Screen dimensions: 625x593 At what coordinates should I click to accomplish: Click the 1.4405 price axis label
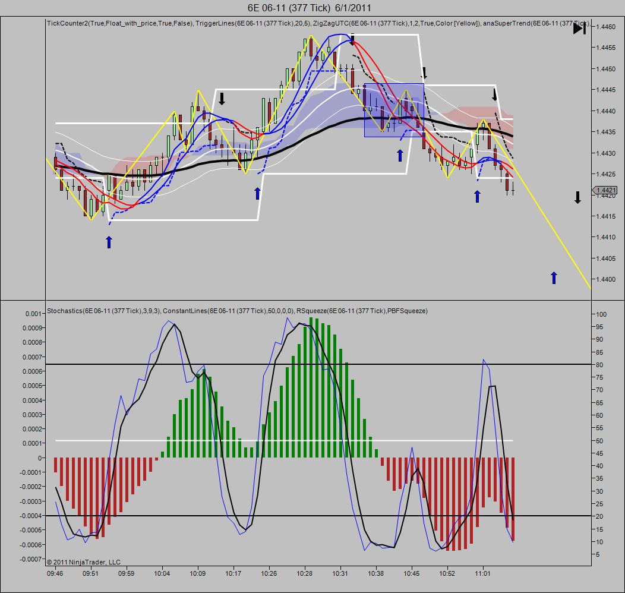(605, 258)
